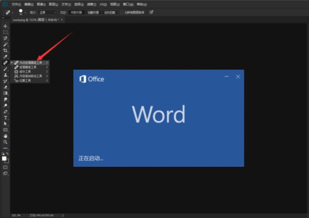Open the Edit Toolbar three-dots button
309x218 pixels.
coord(5,148)
